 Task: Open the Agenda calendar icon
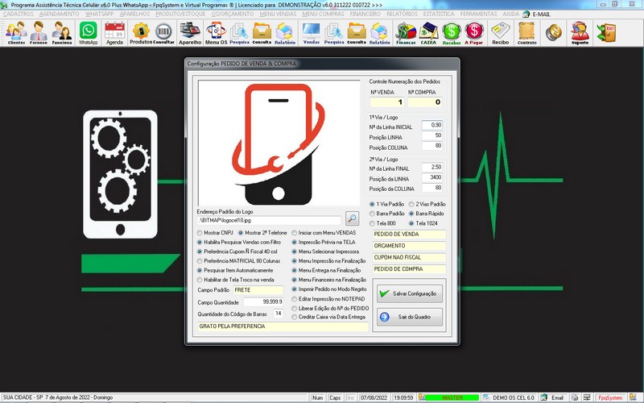(114, 33)
